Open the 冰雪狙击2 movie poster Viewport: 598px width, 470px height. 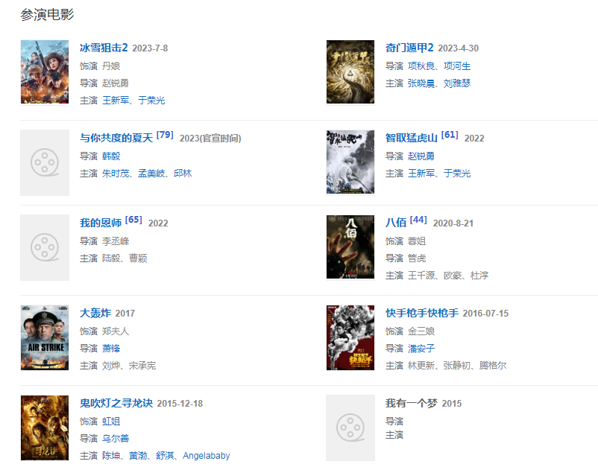[45, 72]
